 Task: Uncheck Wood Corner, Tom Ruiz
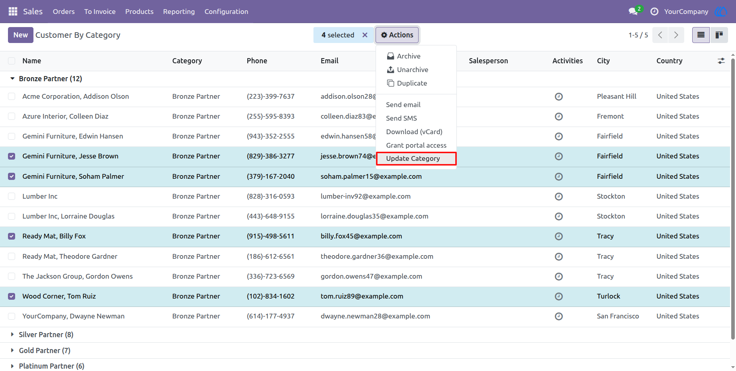12,296
